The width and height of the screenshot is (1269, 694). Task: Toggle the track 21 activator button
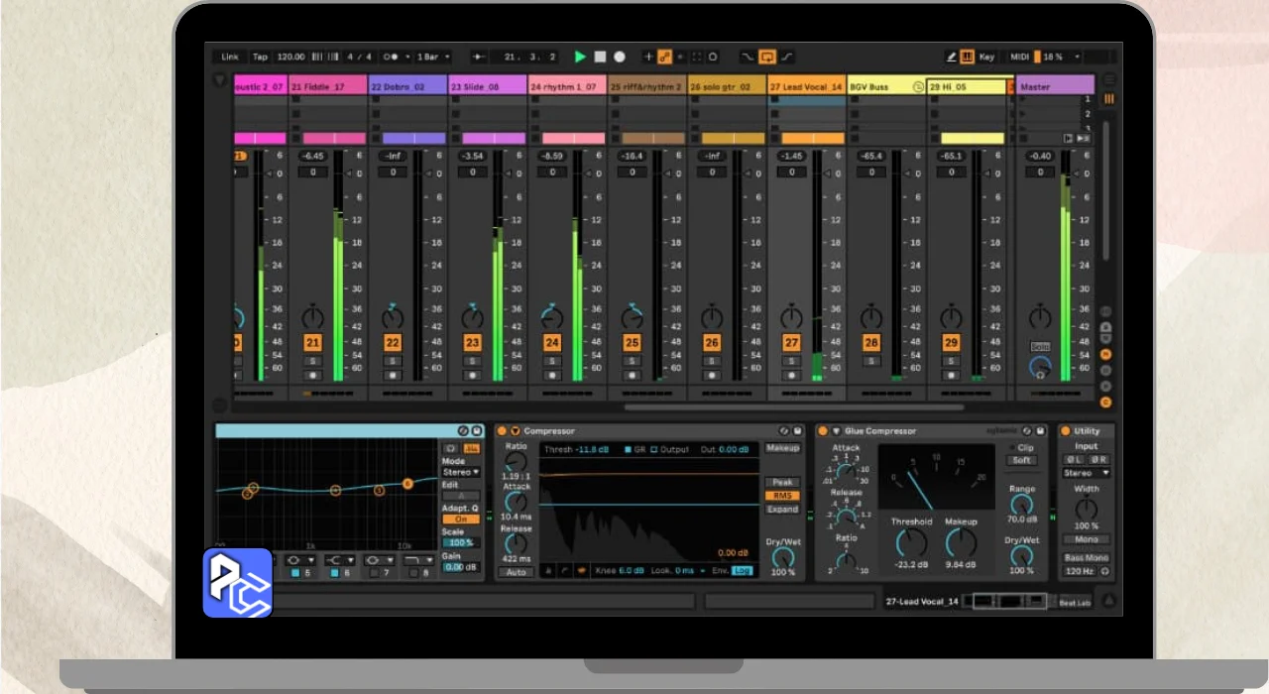tap(312, 343)
